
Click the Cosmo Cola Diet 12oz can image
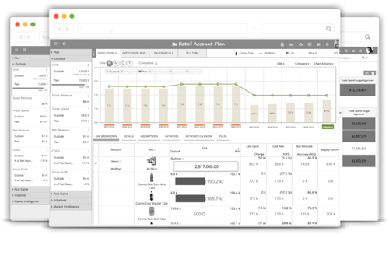(x=152, y=212)
